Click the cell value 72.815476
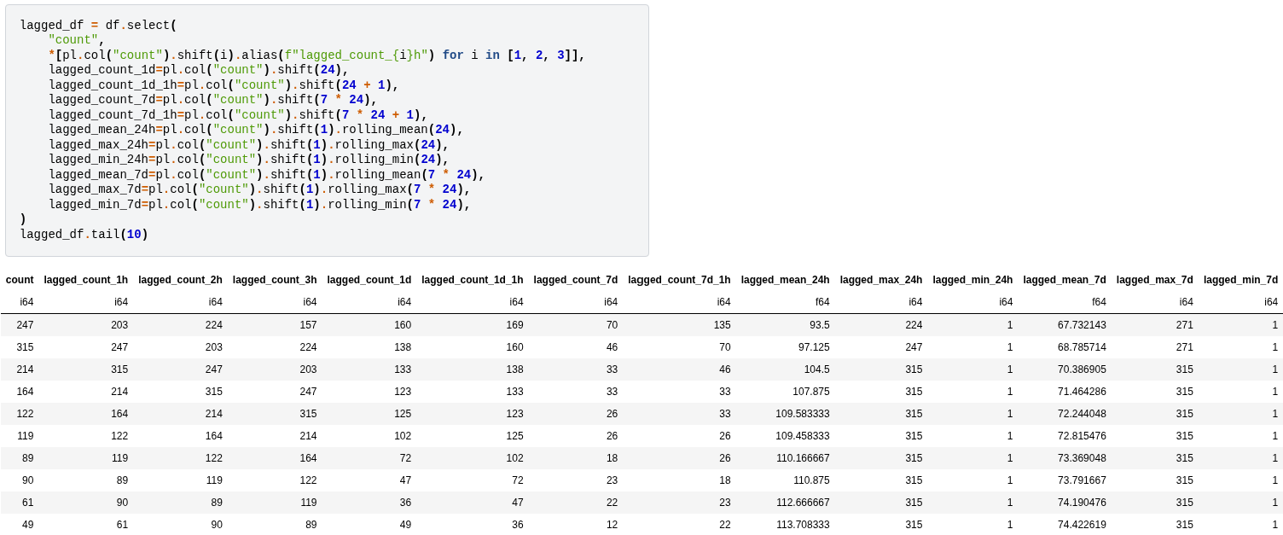Screen dimensions: 1283x535 point(1082,436)
